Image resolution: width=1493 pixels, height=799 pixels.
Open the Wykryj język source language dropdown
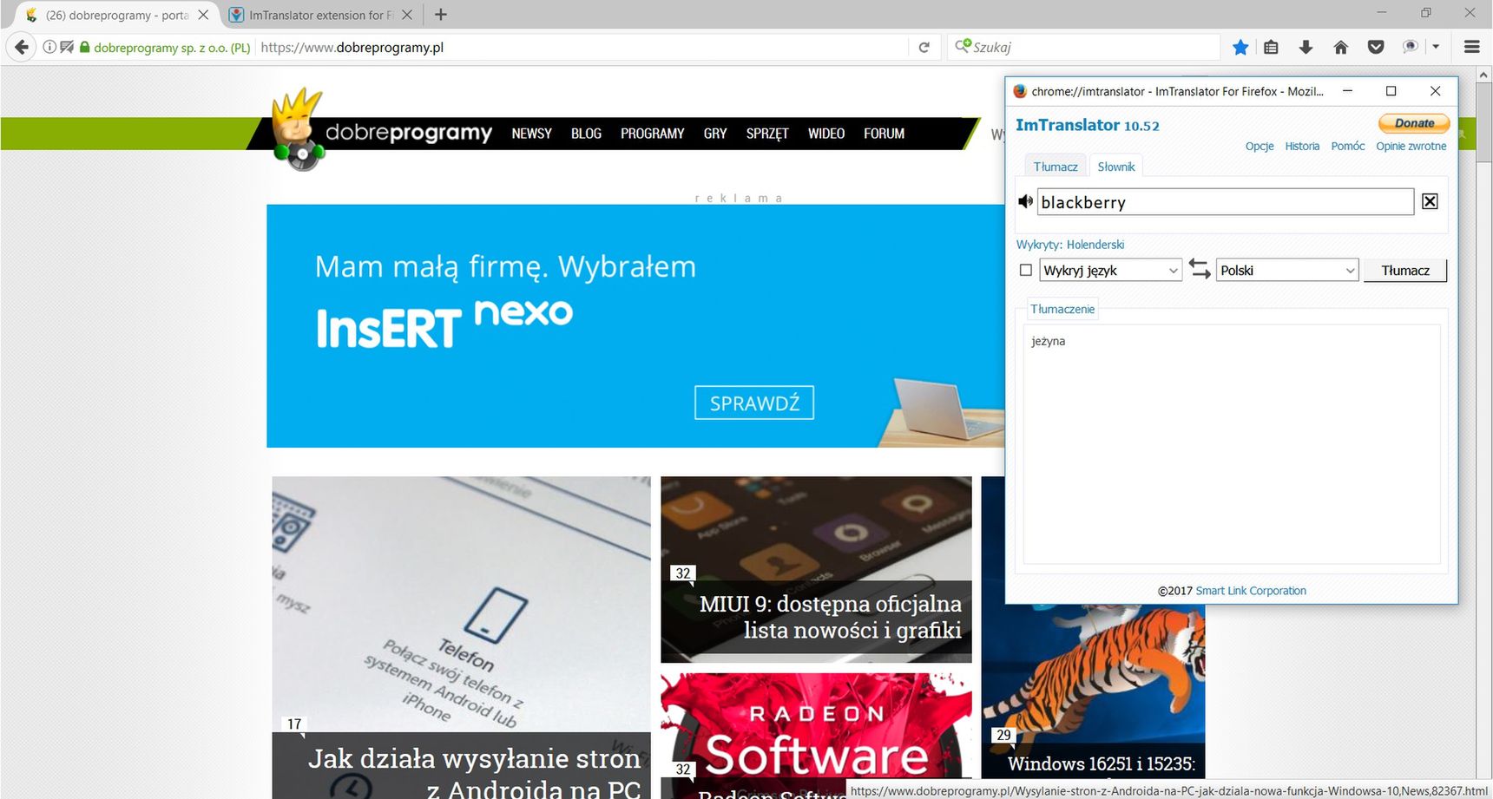pyautogui.click(x=1110, y=270)
